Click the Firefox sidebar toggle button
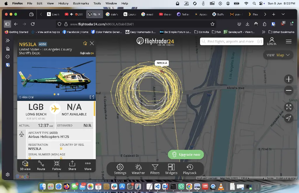The height and width of the screenshot is (193, 299). (x=7, y=24)
